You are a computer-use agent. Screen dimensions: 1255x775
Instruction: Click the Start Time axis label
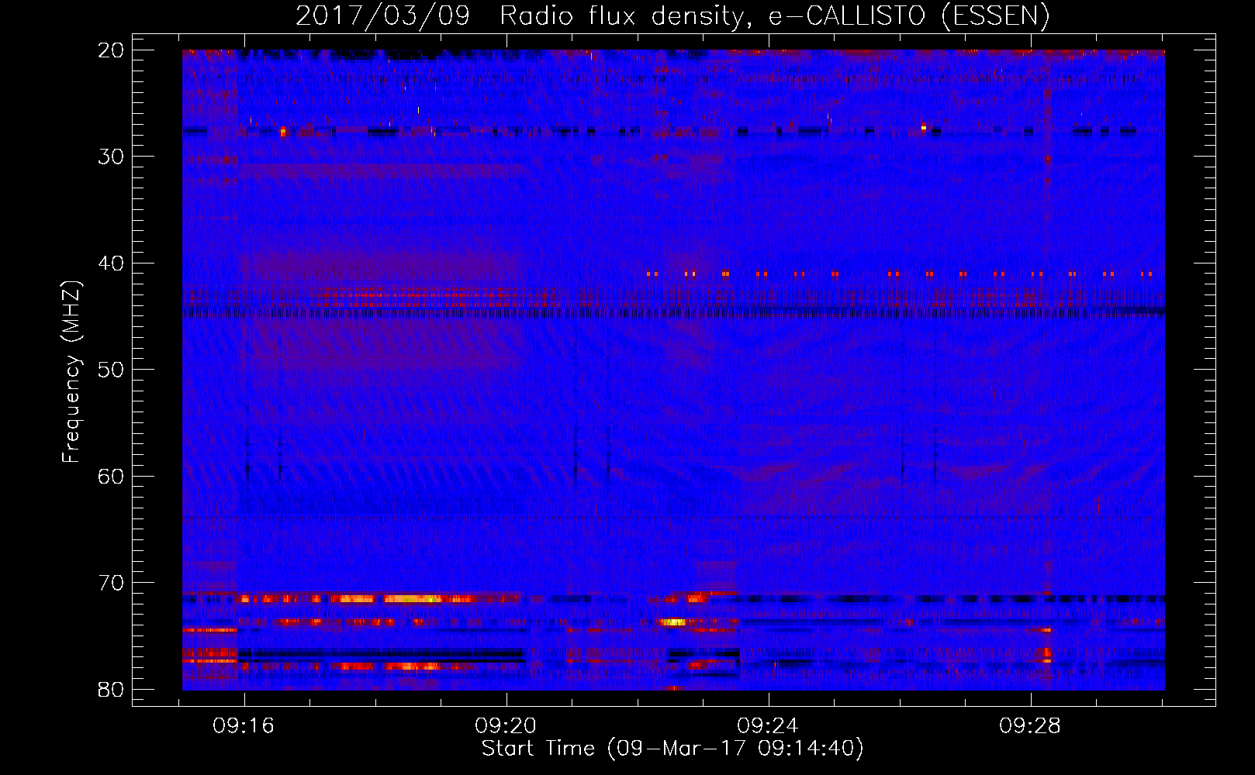click(x=672, y=749)
